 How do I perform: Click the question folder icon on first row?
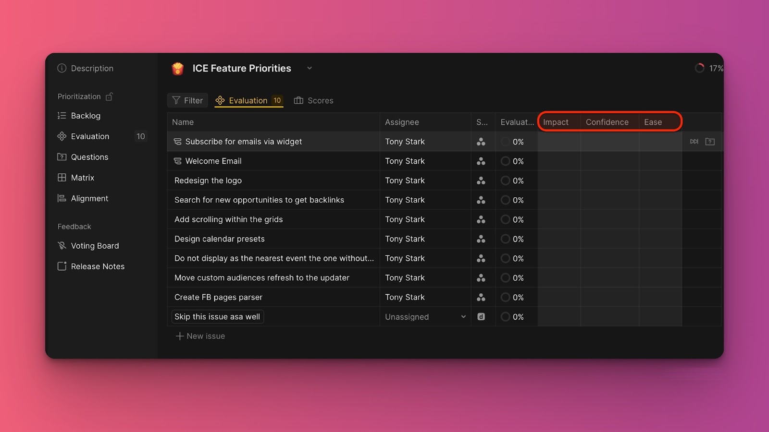(x=710, y=142)
